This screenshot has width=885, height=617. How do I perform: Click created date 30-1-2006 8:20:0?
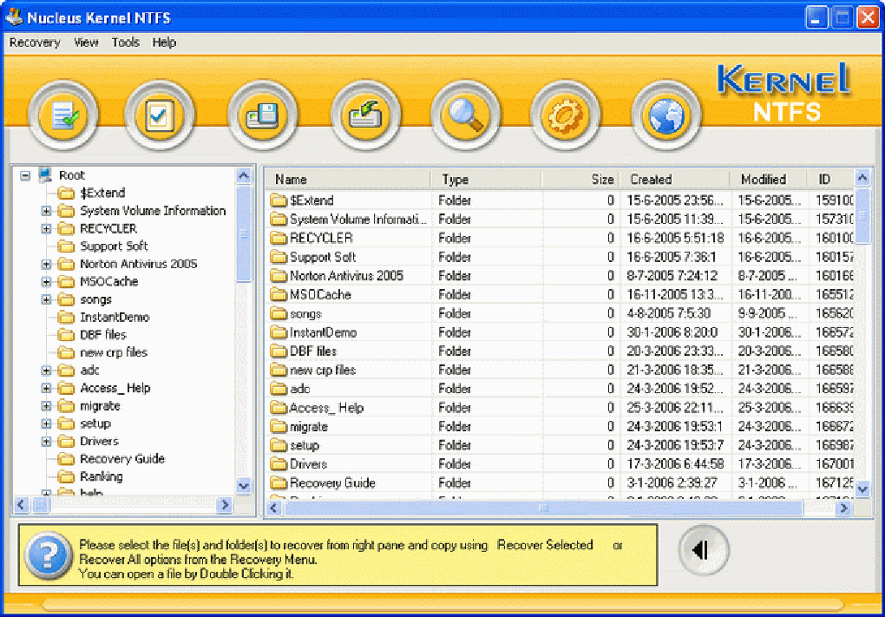point(672,332)
